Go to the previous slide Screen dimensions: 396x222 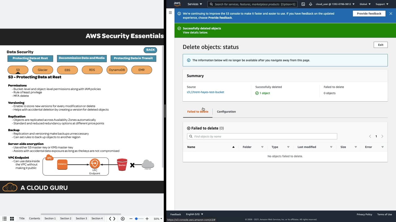coord(110,219)
